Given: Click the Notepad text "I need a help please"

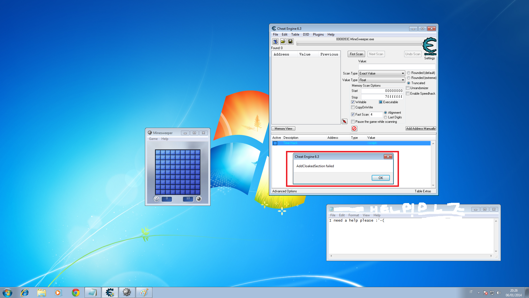Looking at the screenshot, I should (351, 220).
